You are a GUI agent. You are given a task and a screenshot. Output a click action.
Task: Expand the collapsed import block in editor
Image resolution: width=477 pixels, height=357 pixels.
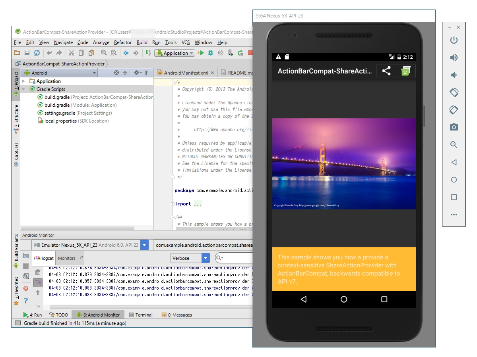click(173, 204)
